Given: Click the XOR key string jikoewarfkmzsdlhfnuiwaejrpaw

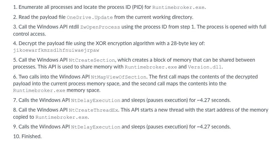Looking at the screenshot, I should pos(56,51).
